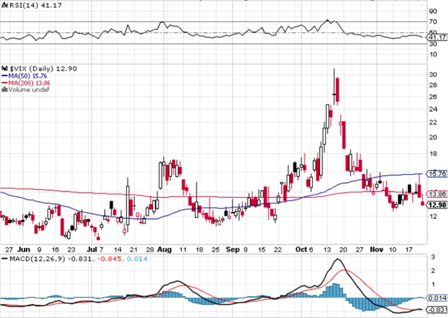Select the Aug month on time axis
The image size is (448, 318).
pyautogui.click(x=164, y=248)
